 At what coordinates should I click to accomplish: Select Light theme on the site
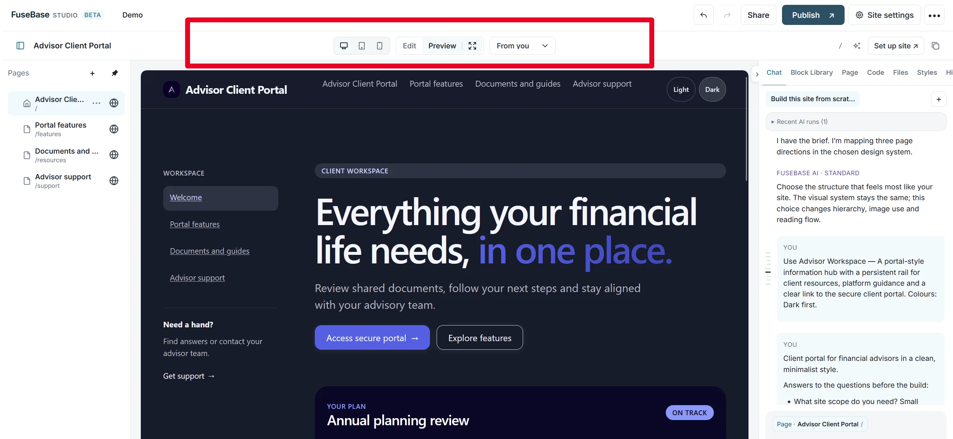point(681,89)
